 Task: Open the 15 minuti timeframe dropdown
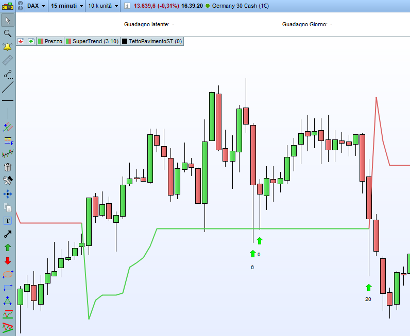tap(67, 6)
